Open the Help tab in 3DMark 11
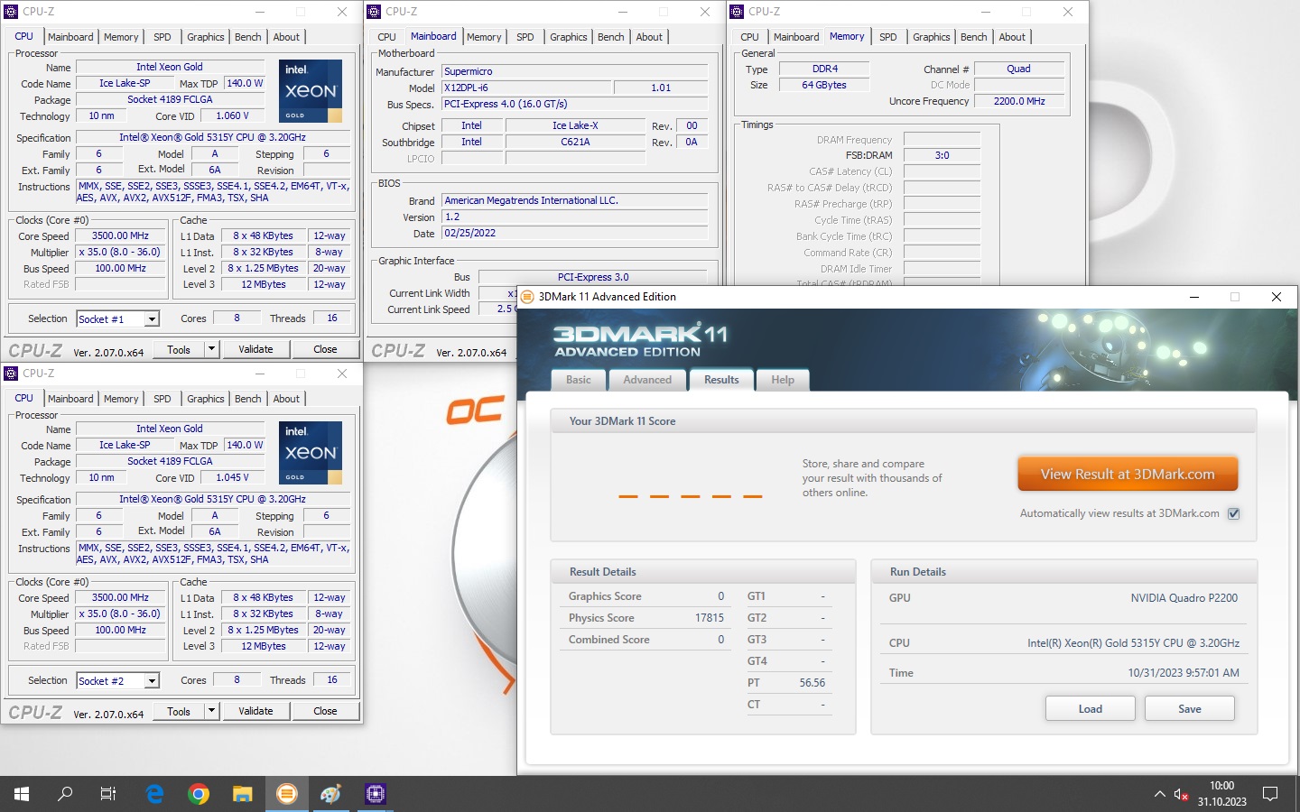Image resolution: width=1300 pixels, height=812 pixels. (783, 380)
